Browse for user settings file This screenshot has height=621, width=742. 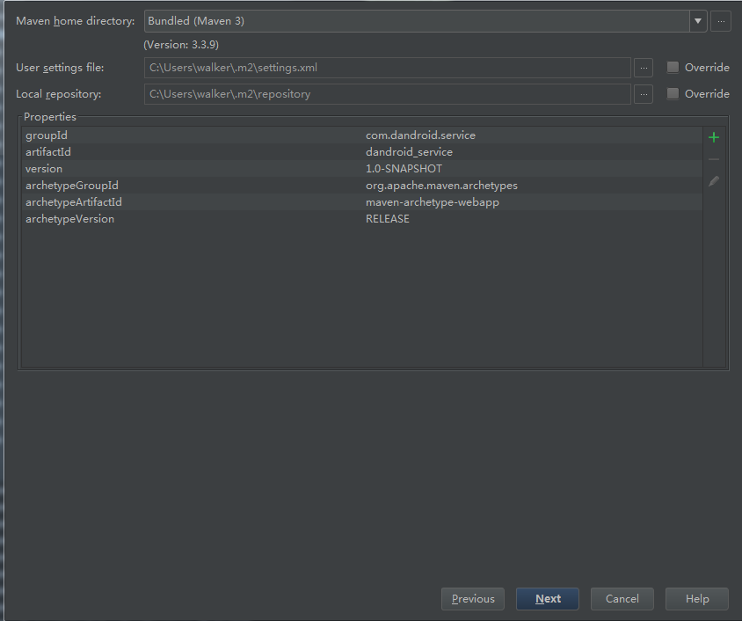pyautogui.click(x=644, y=68)
